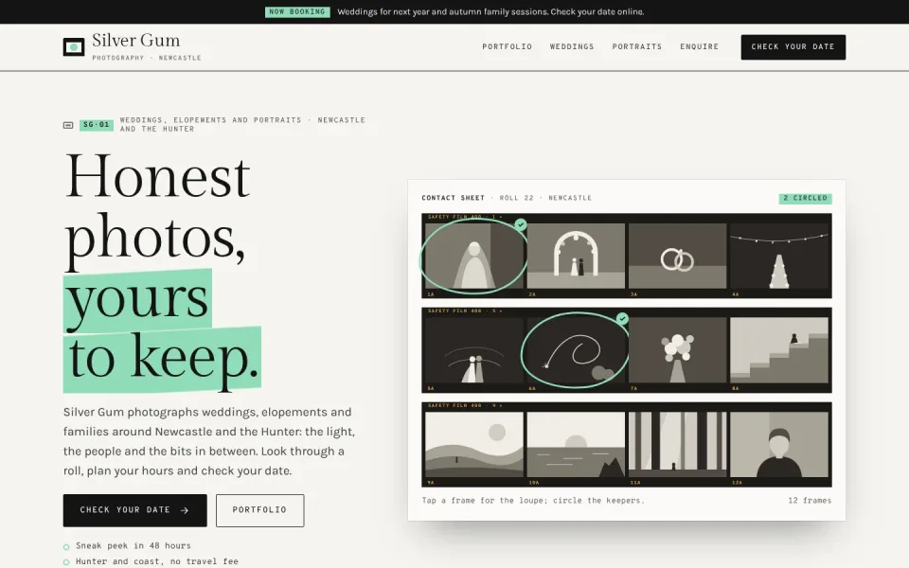This screenshot has height=568, width=909.
Task: Open frame 12A portrait with beanie
Action: [779, 445]
